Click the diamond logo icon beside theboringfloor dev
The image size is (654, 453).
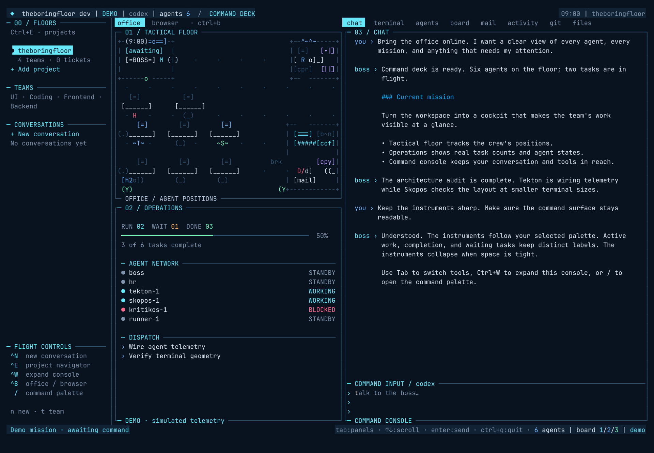[12, 14]
